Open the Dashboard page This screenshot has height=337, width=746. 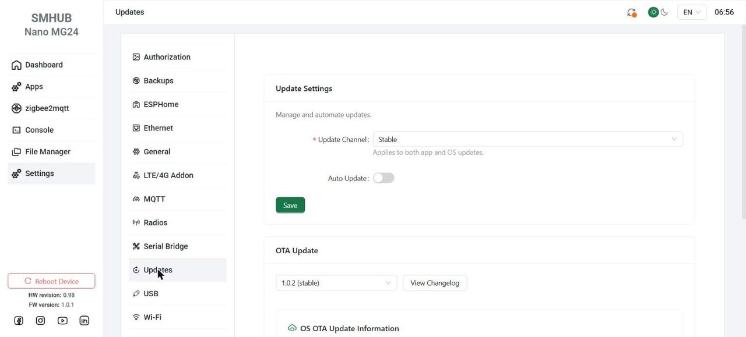[x=51, y=65]
